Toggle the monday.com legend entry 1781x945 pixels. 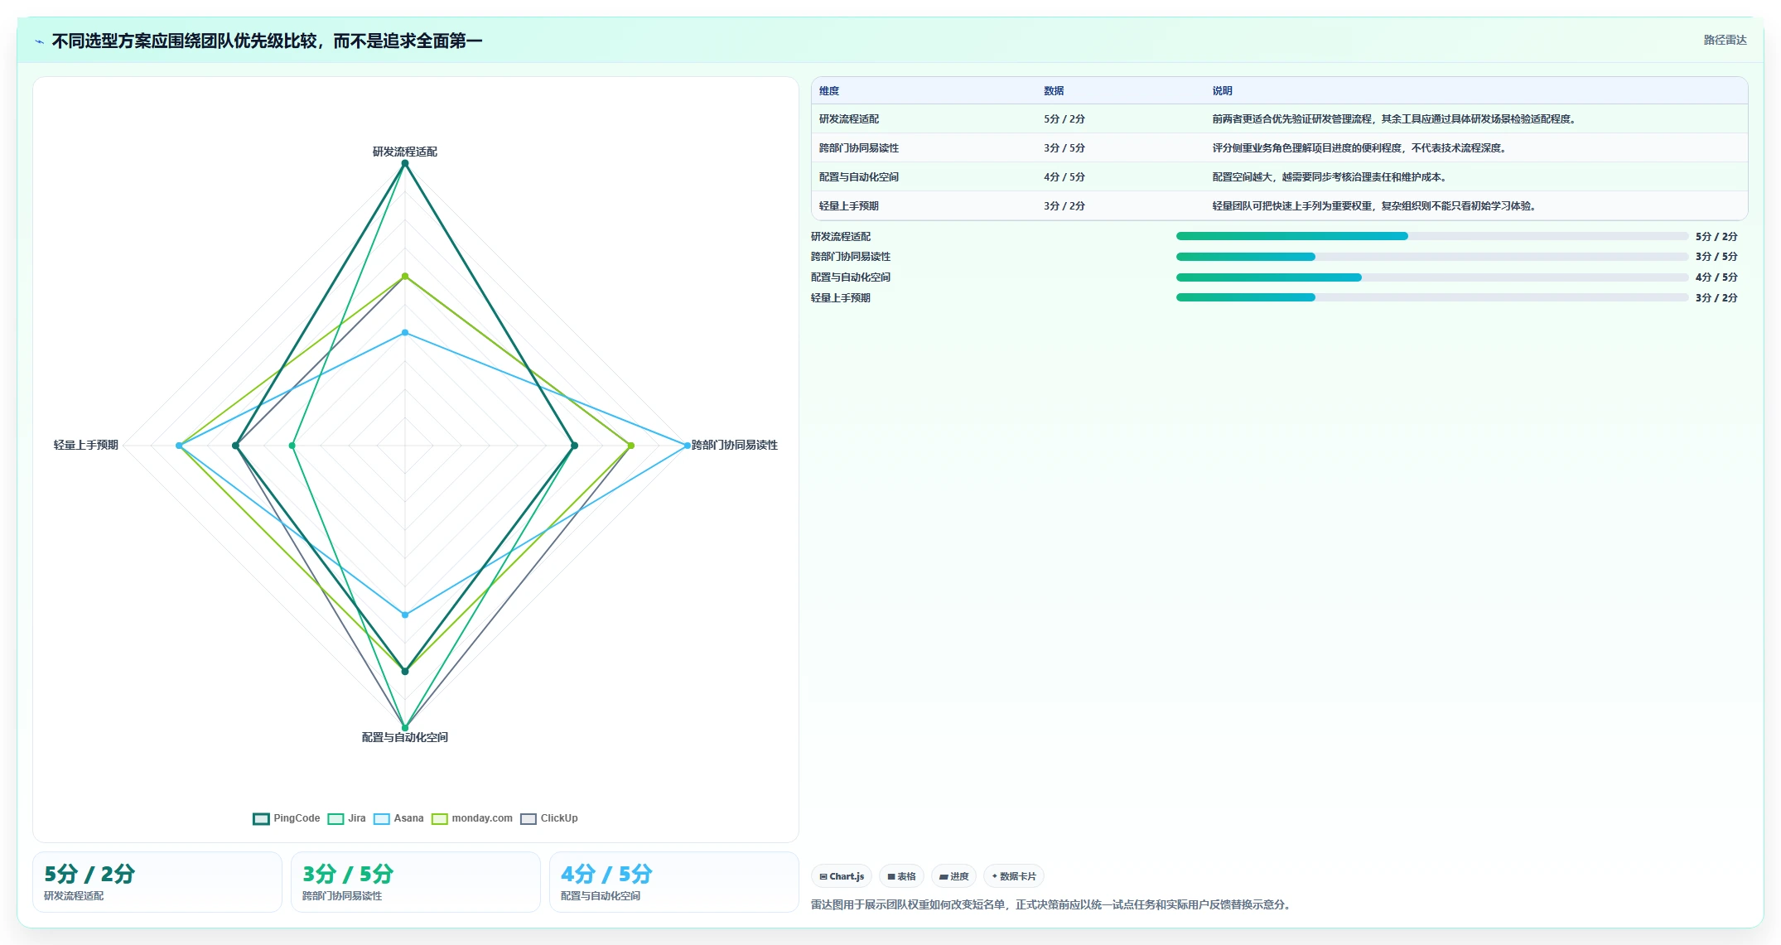(472, 818)
